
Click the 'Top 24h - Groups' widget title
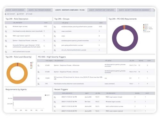click(62, 19)
